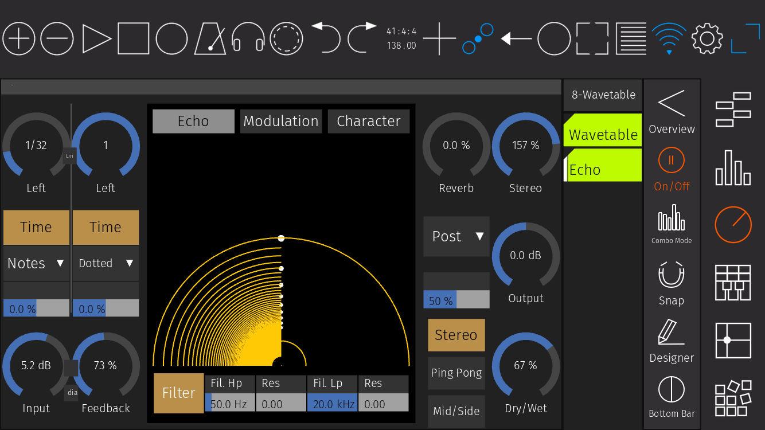Toggle the Time button above the Notes dropdown
Screen dimensions: 765x430
[x=36, y=227]
